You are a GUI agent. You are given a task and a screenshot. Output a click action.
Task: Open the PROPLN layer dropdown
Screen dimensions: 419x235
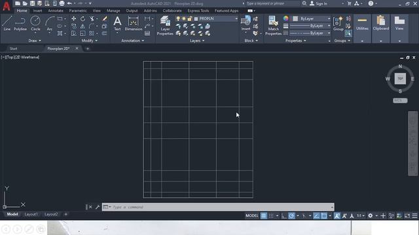pyautogui.click(x=236, y=19)
